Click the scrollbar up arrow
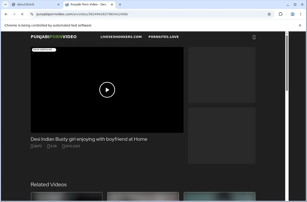 click(x=287, y=33)
